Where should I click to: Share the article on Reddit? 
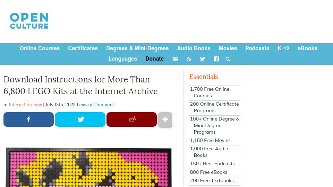[132, 119]
